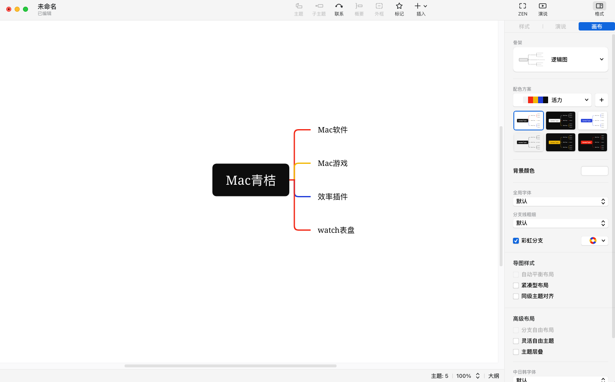Enable 彩虹分支 rainbow branch checkbox

click(x=516, y=241)
